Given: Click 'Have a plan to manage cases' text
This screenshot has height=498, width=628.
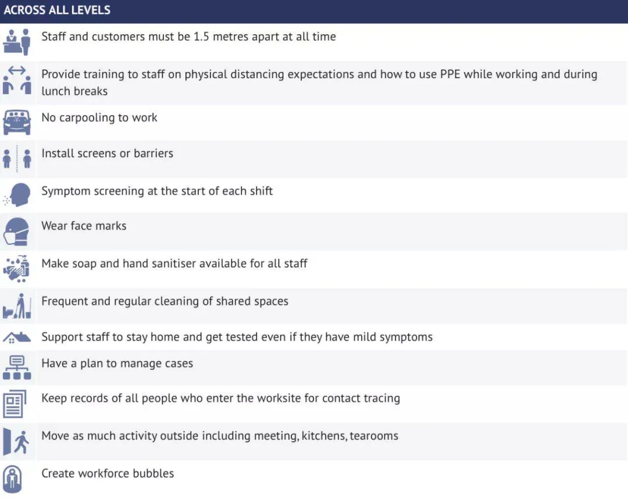Looking at the screenshot, I should (x=117, y=364).
